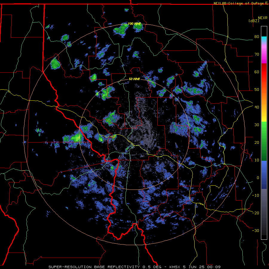Click the 30 value on the color scale
269x269 pixels.
point(257,125)
